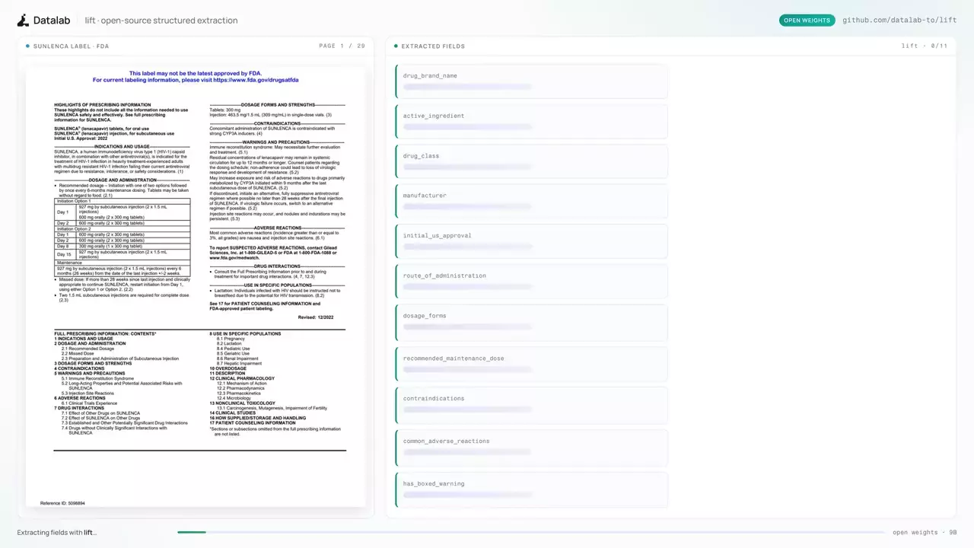The image size is (974, 548).
Task: Click the route_of_administration field label
Action: (444, 276)
